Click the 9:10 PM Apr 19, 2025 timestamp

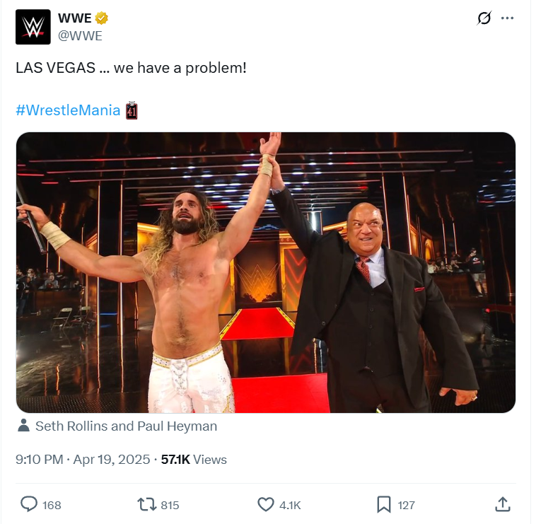point(83,460)
